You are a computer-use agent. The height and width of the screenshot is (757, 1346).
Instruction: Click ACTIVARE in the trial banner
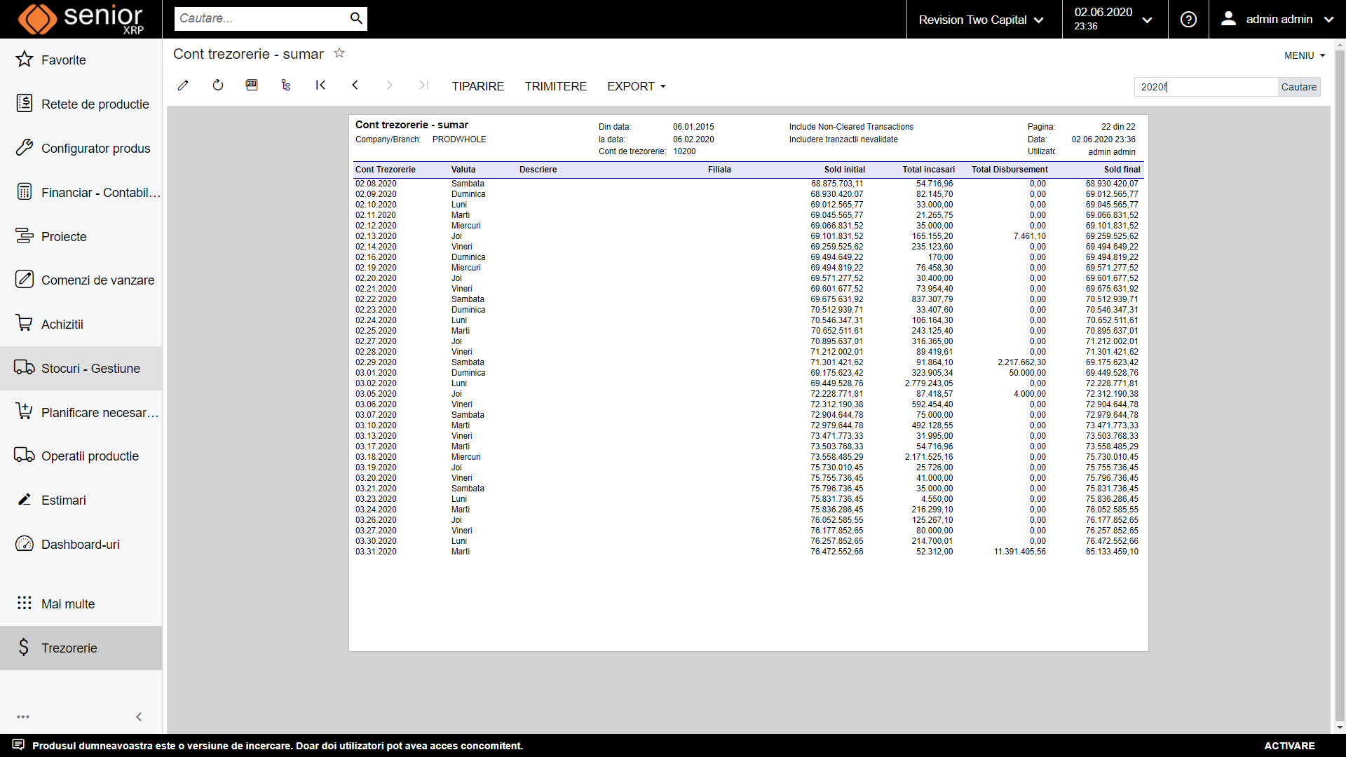click(1289, 746)
